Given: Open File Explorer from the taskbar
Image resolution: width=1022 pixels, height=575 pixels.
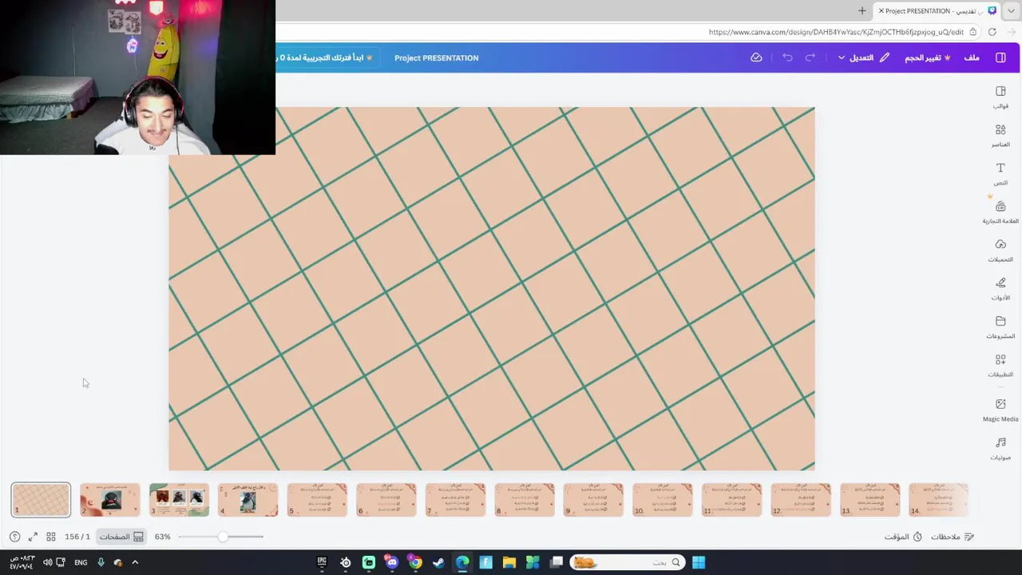Looking at the screenshot, I should (x=509, y=562).
